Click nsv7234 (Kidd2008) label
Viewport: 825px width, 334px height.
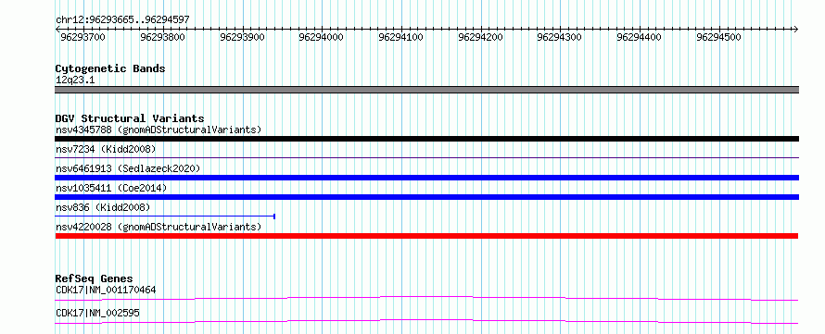click(106, 149)
